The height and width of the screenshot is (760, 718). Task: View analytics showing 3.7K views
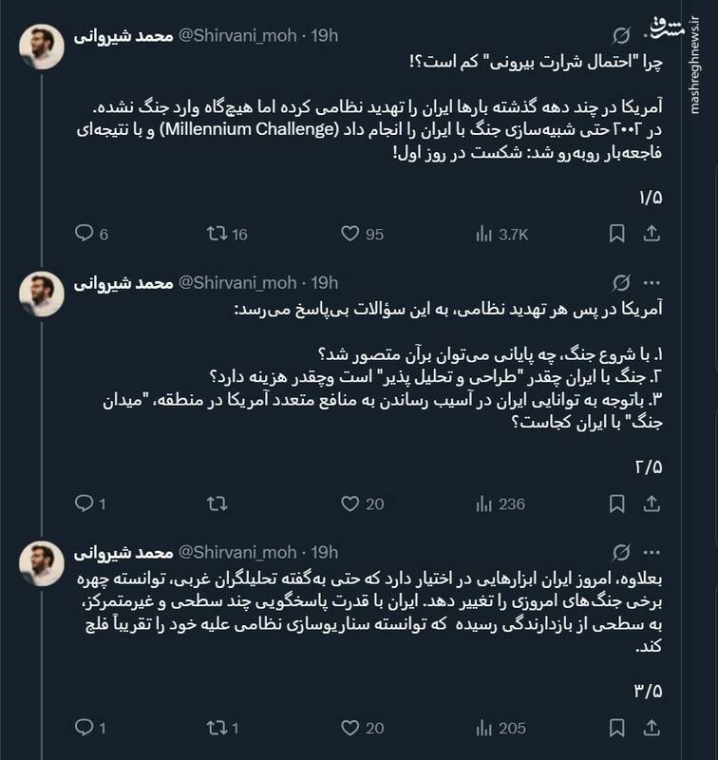click(x=486, y=235)
